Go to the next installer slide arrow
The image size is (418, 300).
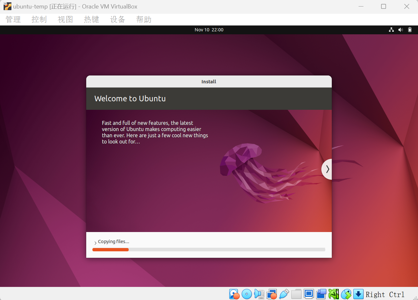click(327, 169)
